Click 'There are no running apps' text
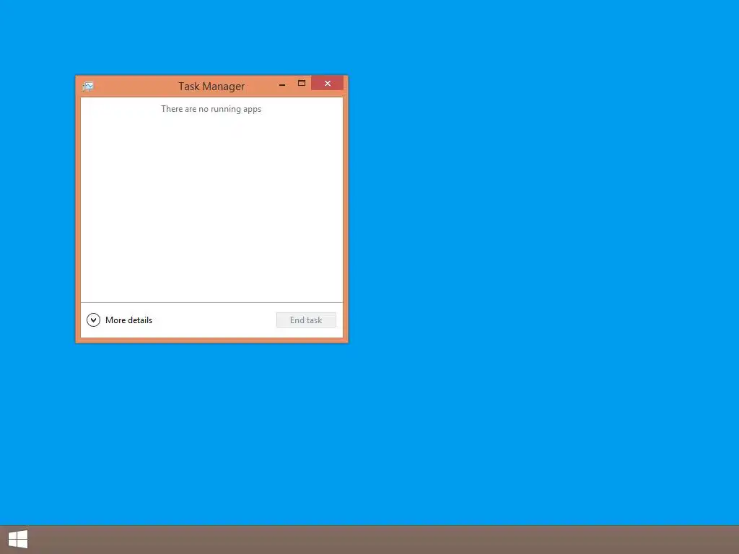Viewport: 739px width, 554px height. click(211, 109)
